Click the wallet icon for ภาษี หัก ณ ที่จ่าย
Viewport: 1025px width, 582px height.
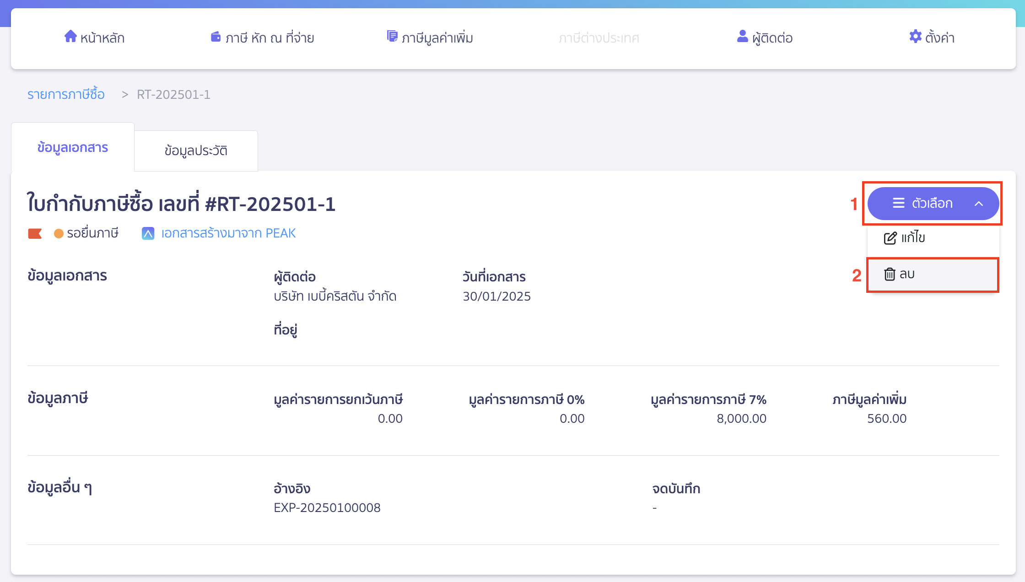(x=215, y=37)
